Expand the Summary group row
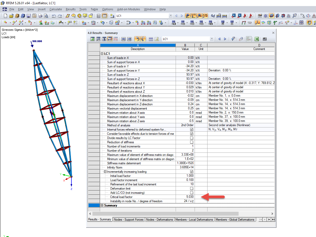 pos(102,205)
